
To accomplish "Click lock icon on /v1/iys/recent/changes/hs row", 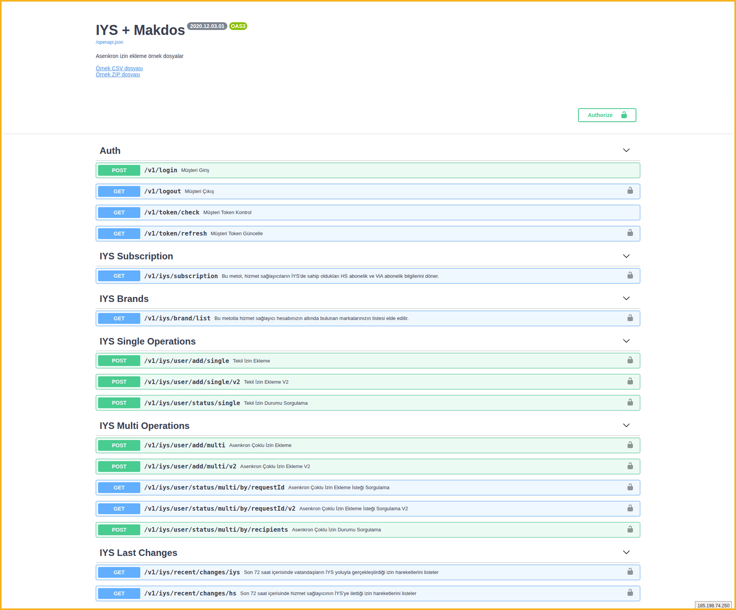I will coord(630,593).
